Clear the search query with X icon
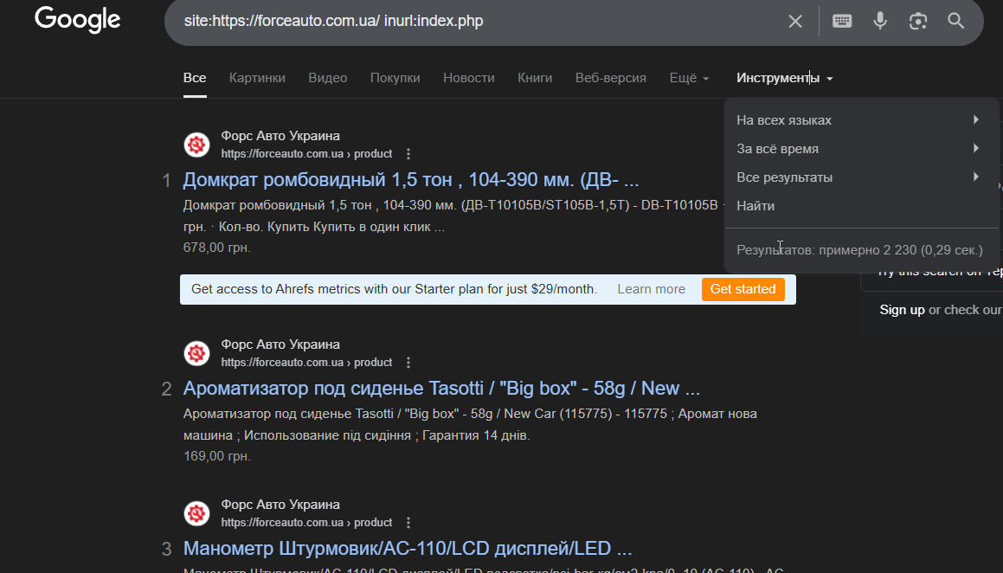The width and height of the screenshot is (1003, 573). tap(795, 21)
